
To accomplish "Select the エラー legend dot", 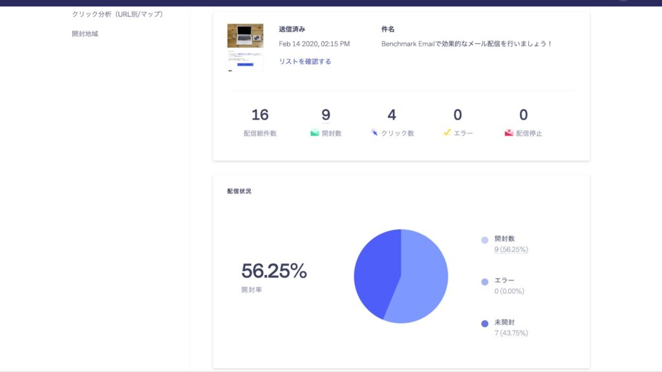I will coord(485,282).
